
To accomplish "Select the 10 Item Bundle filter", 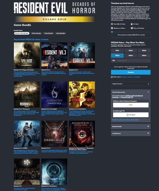I will coord(36,33).
